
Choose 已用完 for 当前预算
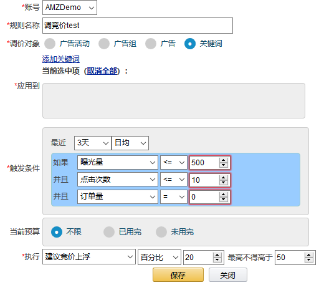point(109,232)
